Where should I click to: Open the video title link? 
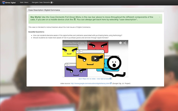coord(77,43)
